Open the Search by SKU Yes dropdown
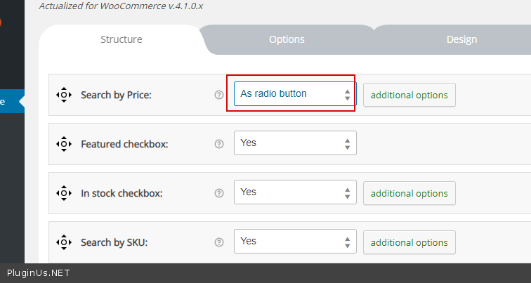Viewport: 531px width, 283px height. point(294,242)
